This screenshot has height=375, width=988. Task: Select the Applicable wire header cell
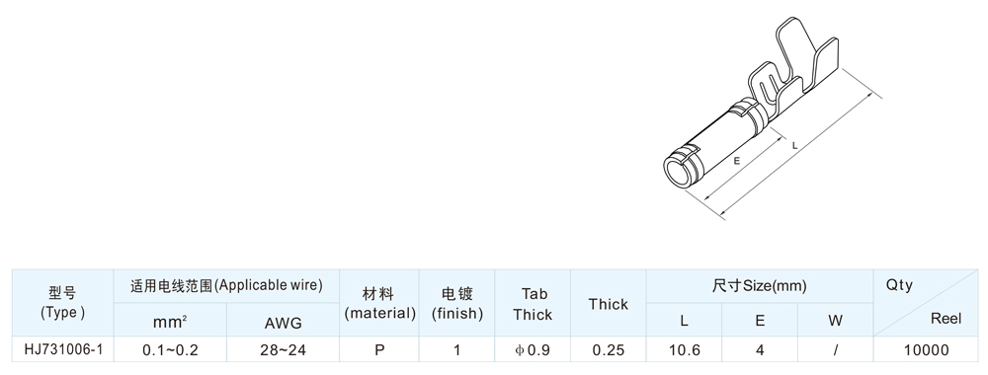pos(227,285)
